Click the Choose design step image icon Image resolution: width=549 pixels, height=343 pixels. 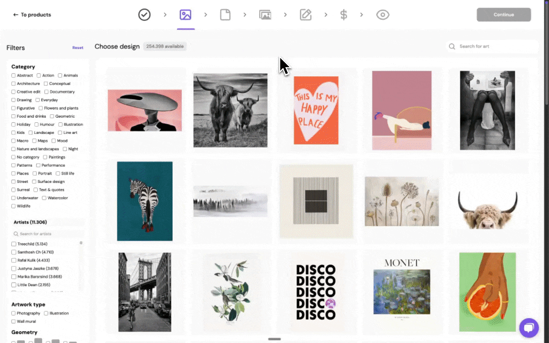pos(186,15)
